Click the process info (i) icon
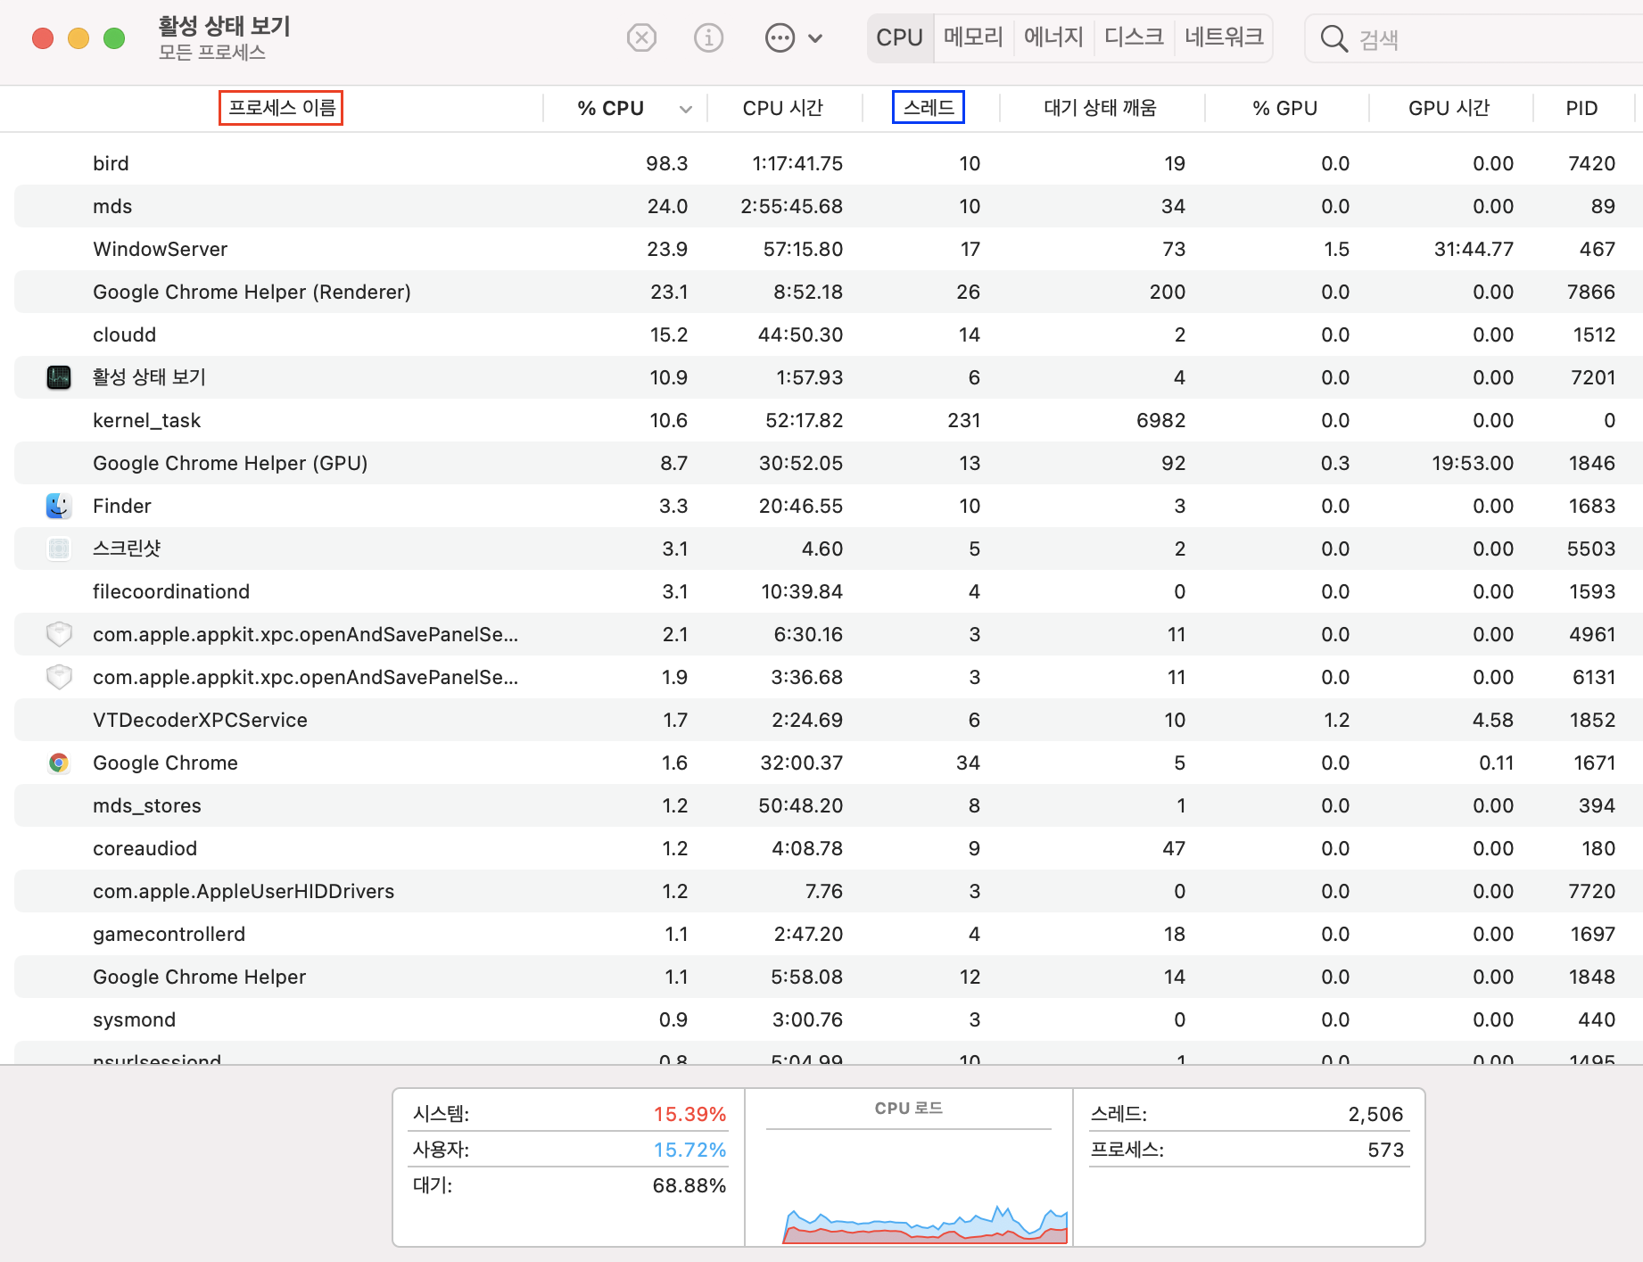The height and width of the screenshot is (1262, 1643). point(708,38)
